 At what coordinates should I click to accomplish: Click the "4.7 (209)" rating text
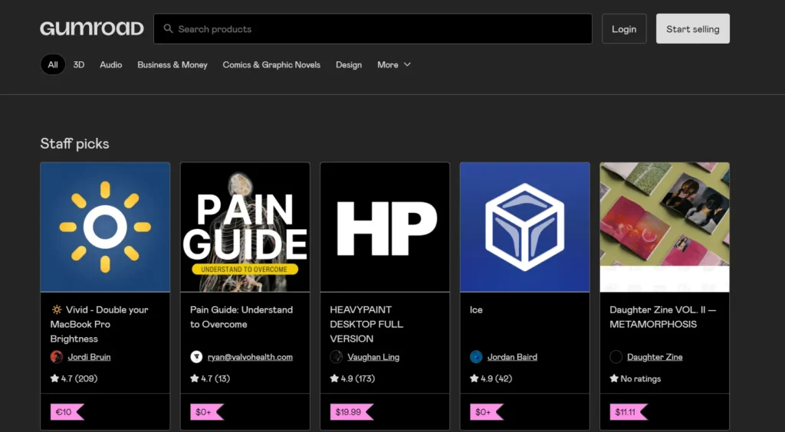pyautogui.click(x=79, y=378)
